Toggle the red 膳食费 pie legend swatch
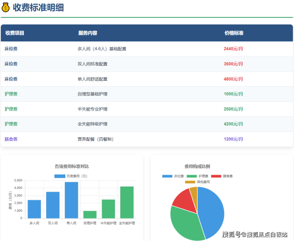 (x=216, y=176)
